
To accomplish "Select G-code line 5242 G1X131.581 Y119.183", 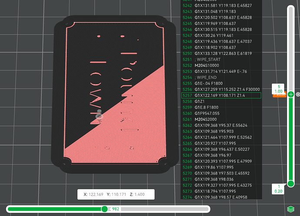I will click(221, 6).
